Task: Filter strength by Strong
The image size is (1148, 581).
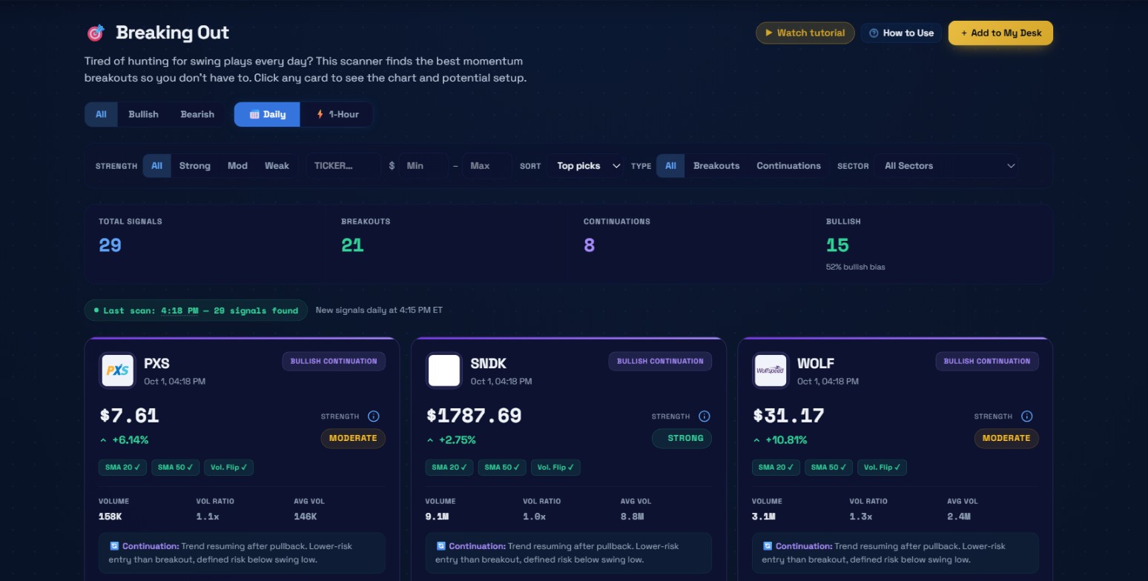Action: 195,165
